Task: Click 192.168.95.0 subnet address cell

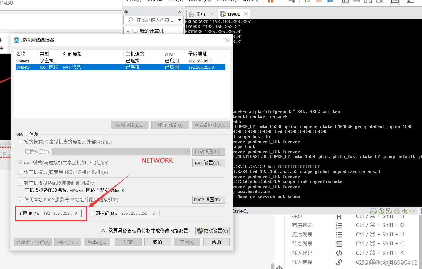Action: click(x=200, y=61)
